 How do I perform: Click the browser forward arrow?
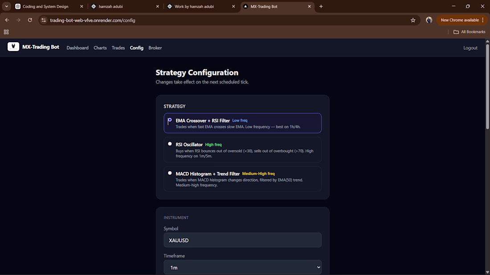pos(18,20)
